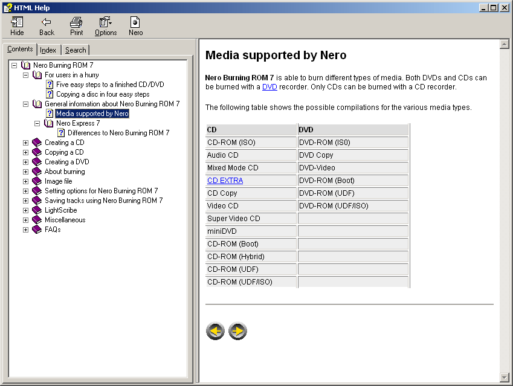
Task: Switch to the Index tab
Action: tap(48, 50)
